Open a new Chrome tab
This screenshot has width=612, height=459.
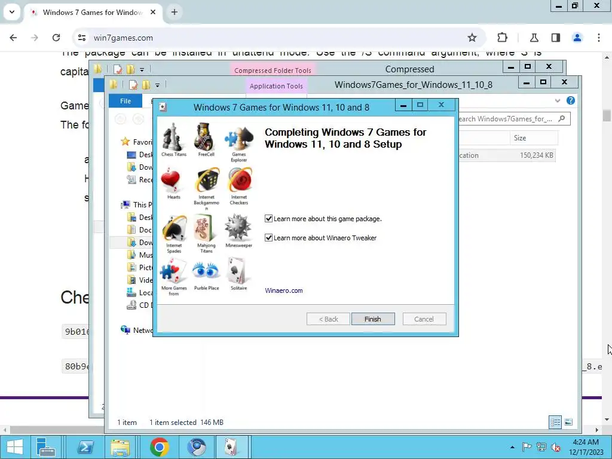(175, 12)
